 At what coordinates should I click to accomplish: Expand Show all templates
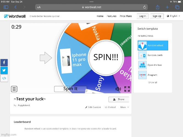153,82
